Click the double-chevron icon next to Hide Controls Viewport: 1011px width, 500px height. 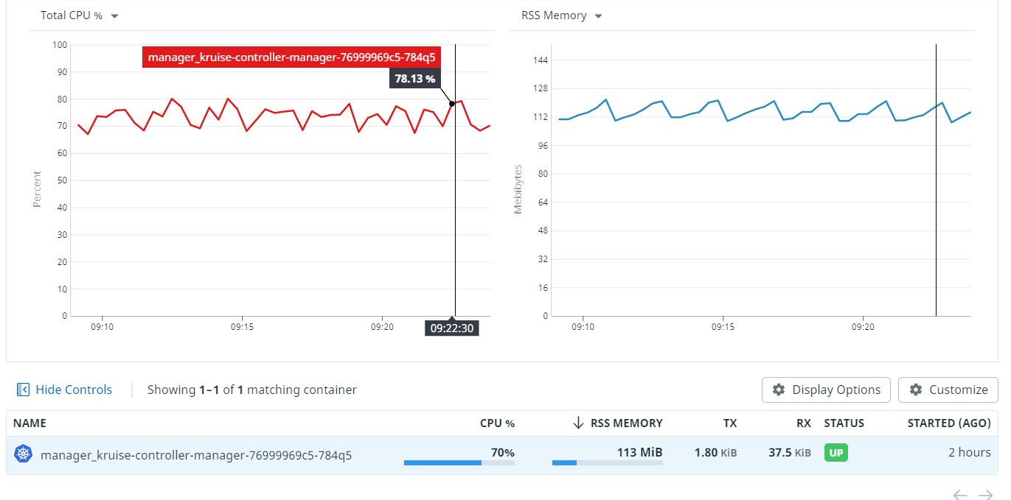point(23,390)
